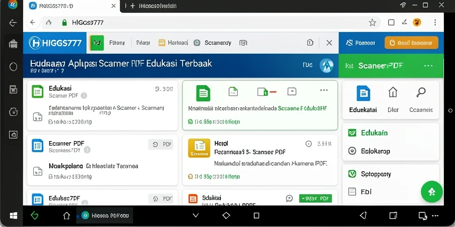
Task: Open a new tab with plus icon
Action: [x=132, y=6]
